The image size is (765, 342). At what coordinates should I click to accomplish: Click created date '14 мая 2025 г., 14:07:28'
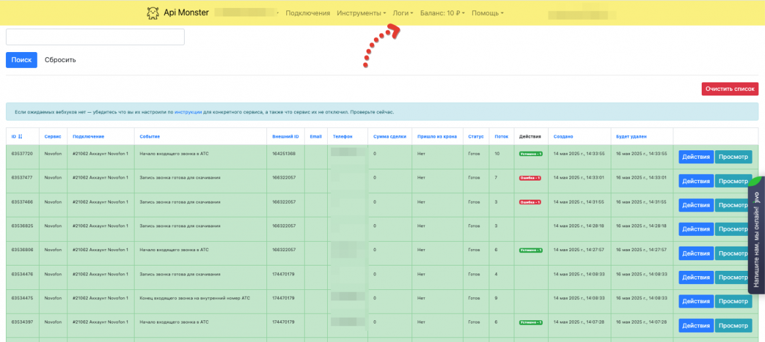click(579, 322)
